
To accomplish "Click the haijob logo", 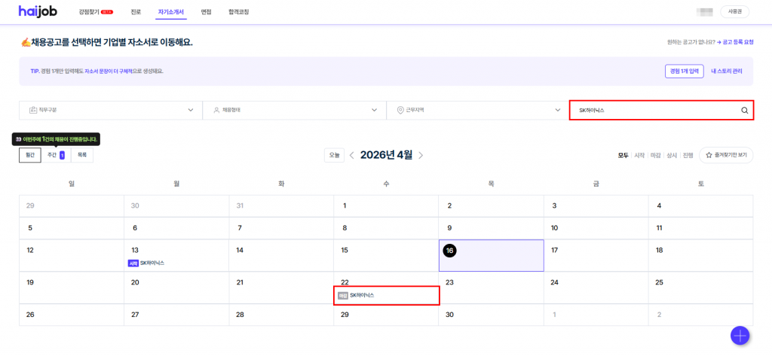I will tap(38, 12).
